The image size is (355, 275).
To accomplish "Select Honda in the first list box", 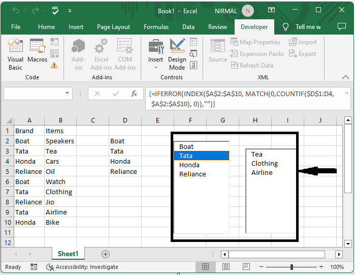I will tap(189, 165).
